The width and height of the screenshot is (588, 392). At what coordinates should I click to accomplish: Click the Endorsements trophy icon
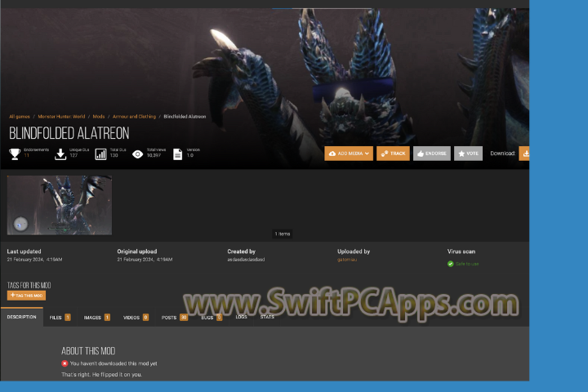(15, 154)
